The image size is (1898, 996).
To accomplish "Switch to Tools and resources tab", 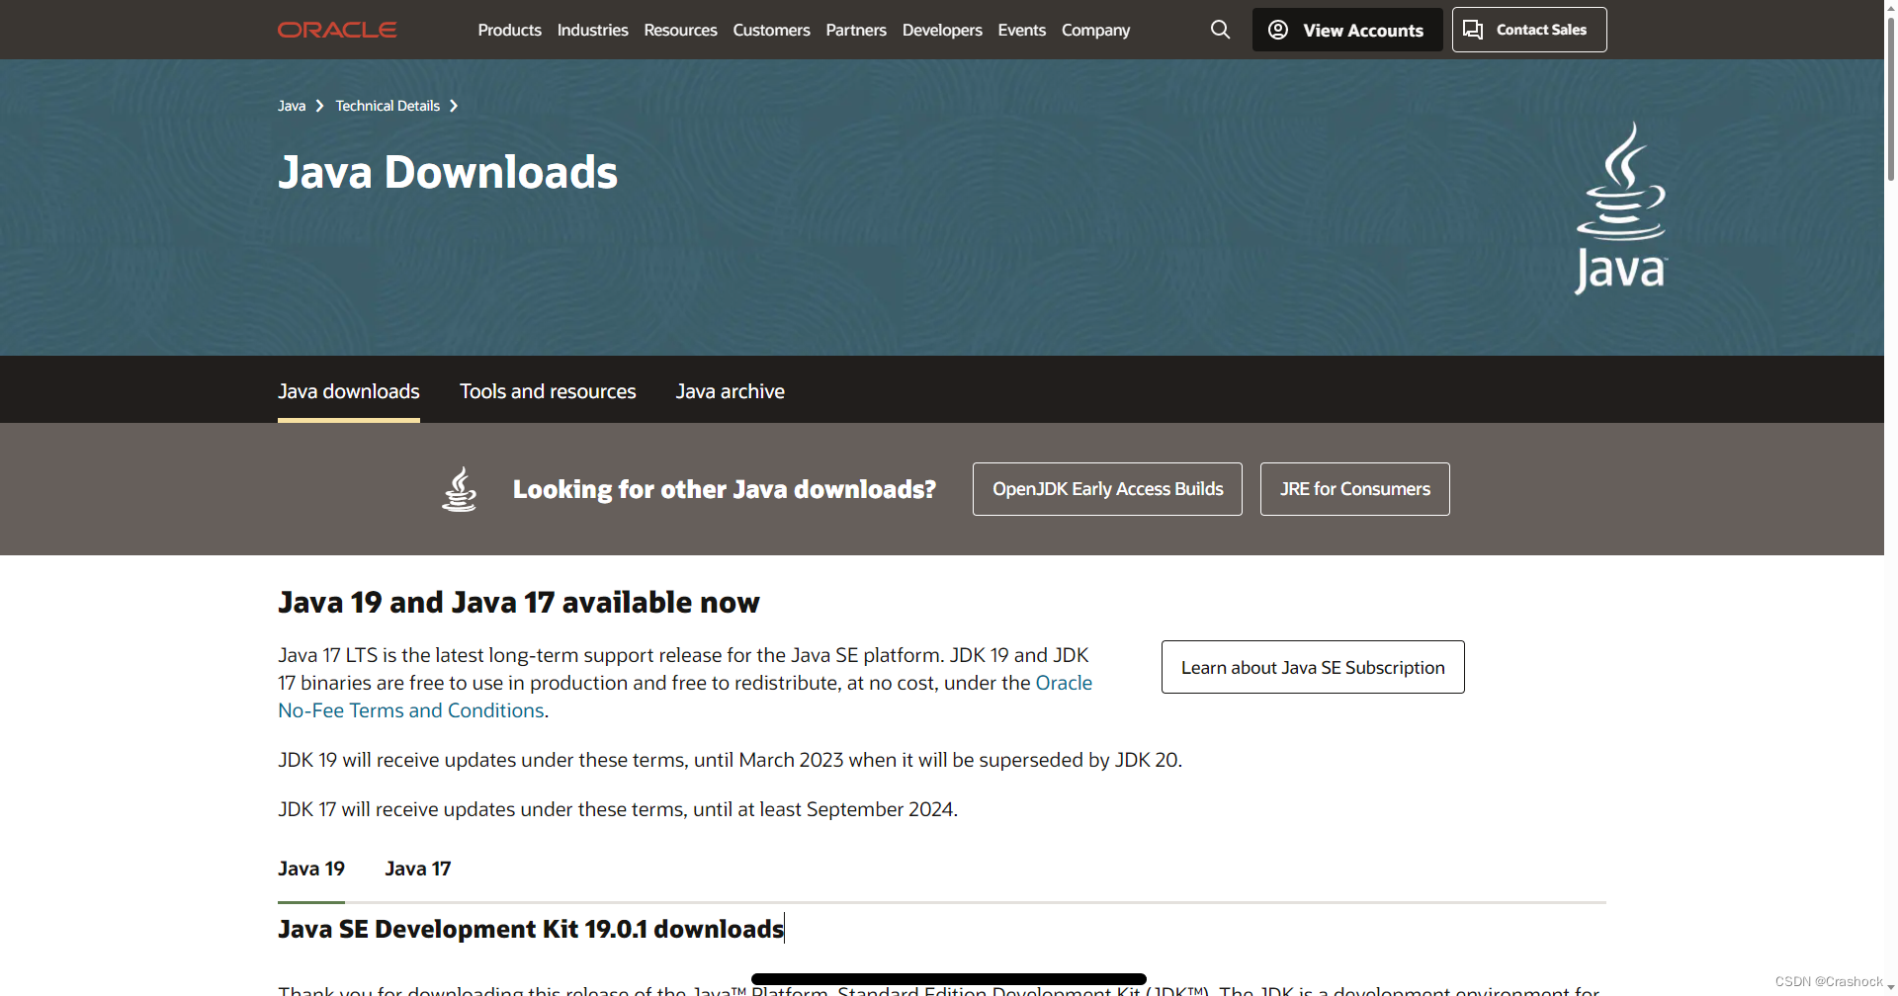I will 548,391.
